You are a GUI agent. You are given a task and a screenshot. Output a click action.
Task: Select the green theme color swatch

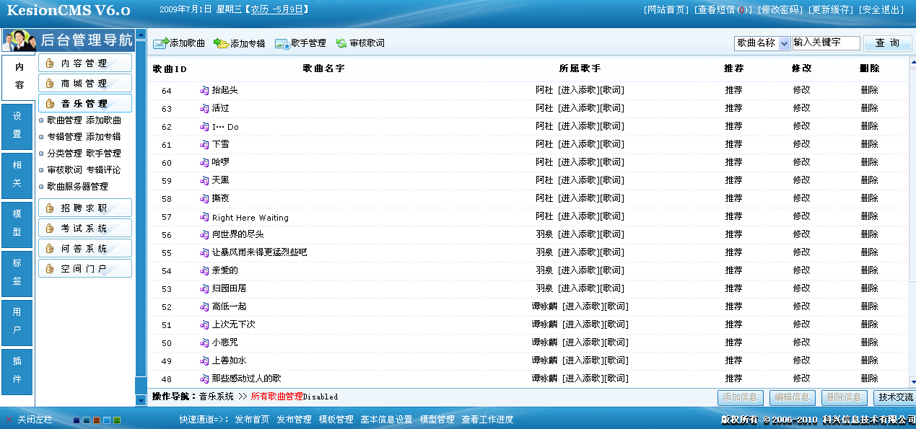click(x=117, y=420)
